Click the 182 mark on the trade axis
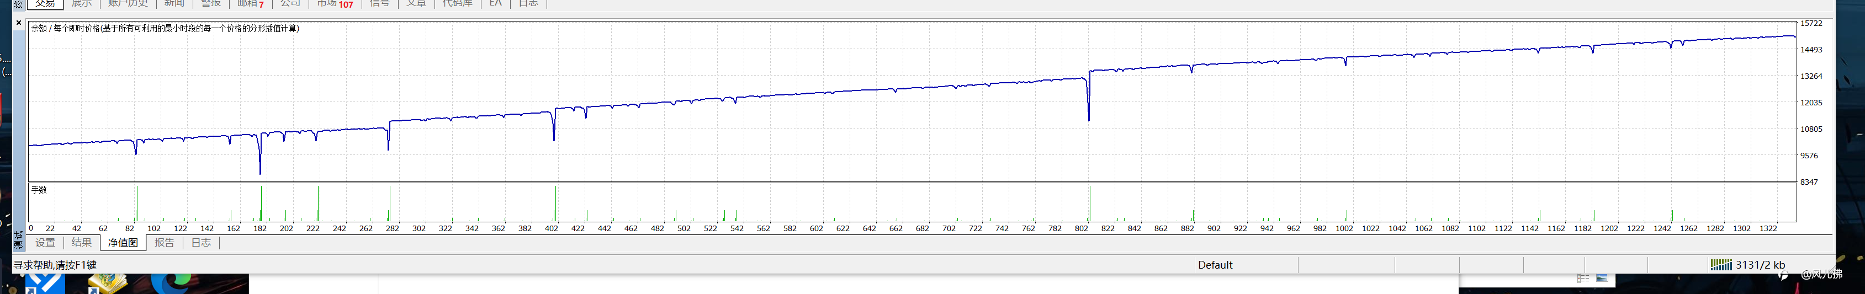 [x=260, y=228]
